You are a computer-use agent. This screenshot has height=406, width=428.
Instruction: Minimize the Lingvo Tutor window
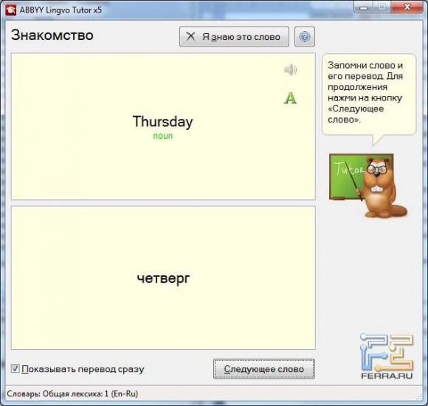pos(364,7)
